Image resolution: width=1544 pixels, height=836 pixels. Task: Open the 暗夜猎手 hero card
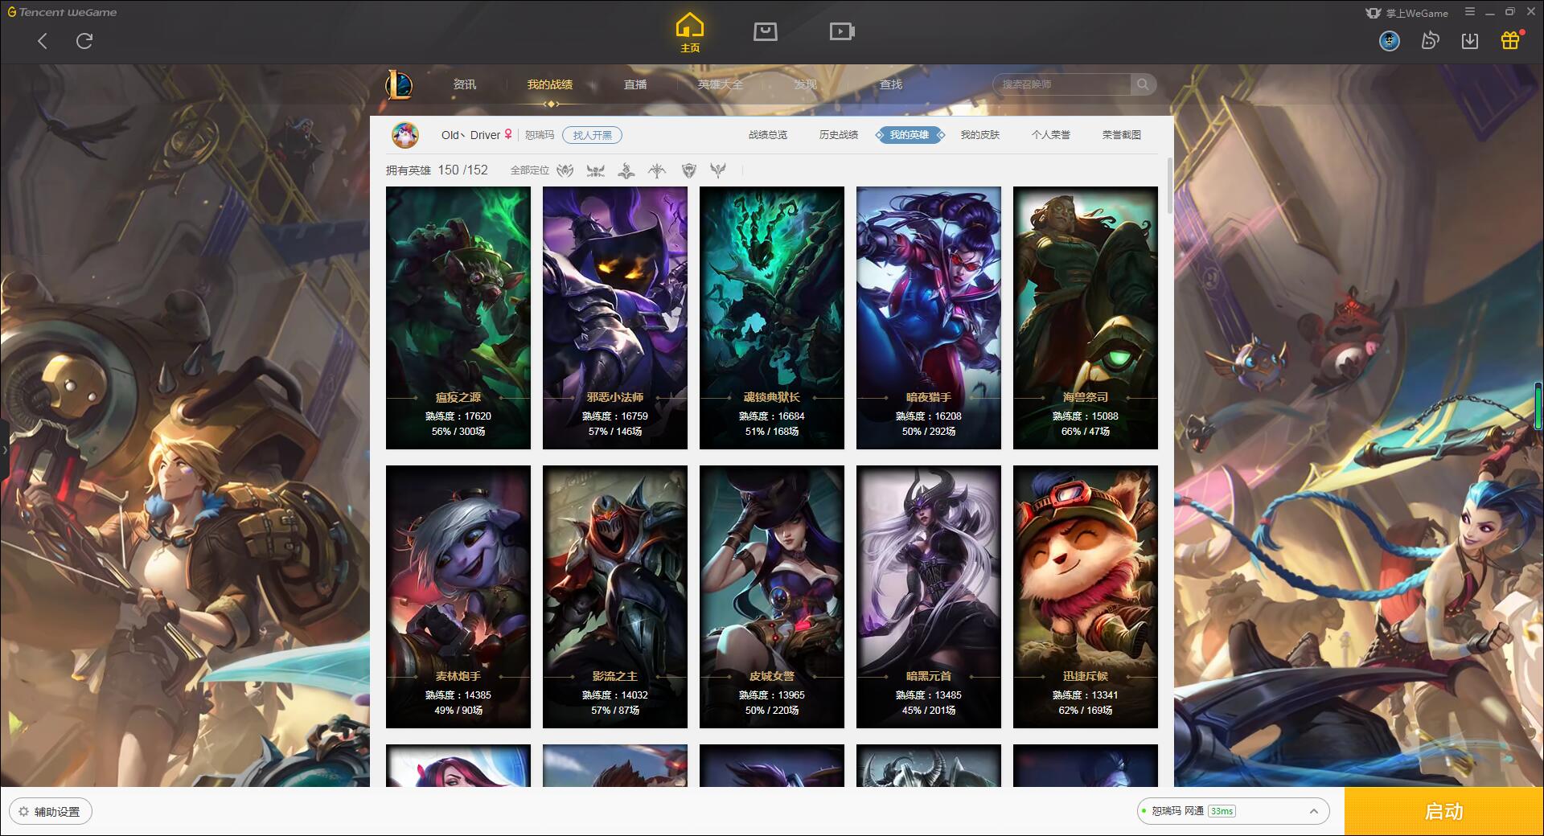(x=929, y=318)
